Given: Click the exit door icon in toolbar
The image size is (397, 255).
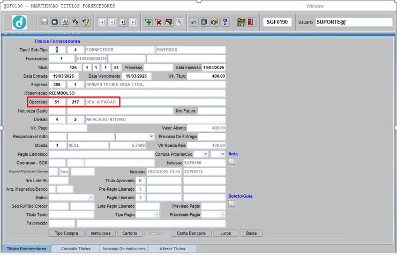Looking at the screenshot, I should tap(250, 22).
